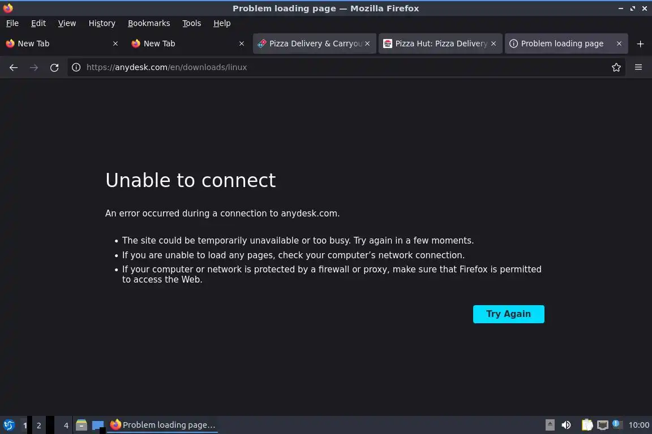Open the Help menu
This screenshot has width=652, height=434.
coord(222,23)
